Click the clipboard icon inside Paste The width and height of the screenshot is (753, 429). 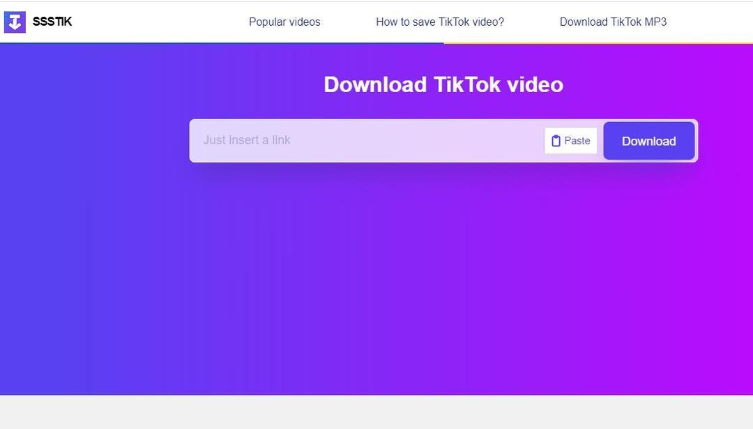[x=556, y=141]
